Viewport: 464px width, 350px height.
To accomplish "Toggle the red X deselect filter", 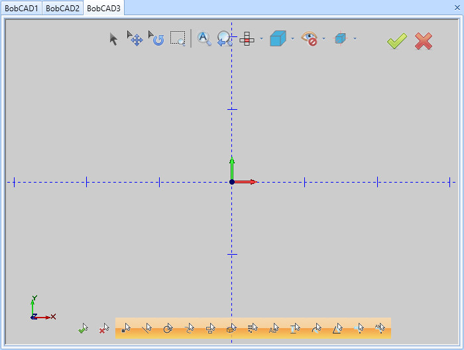I will click(x=104, y=328).
